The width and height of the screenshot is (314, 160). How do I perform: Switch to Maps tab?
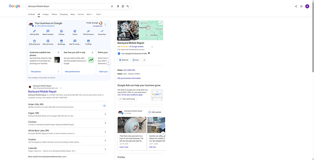[73, 15]
